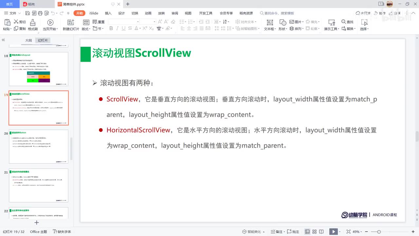Select slide 18 thumbnail 网格布局GridLayout

pyautogui.click(x=39, y=69)
